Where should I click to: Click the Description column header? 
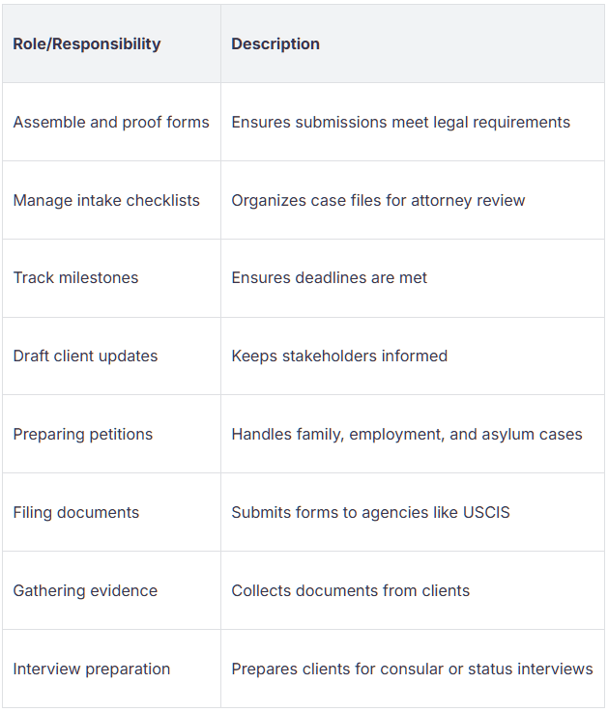[275, 43]
